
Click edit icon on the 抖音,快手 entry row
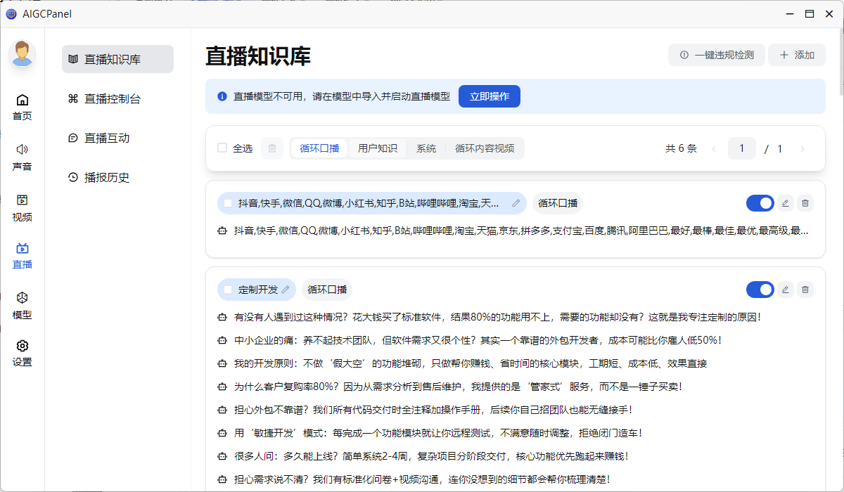[786, 203]
